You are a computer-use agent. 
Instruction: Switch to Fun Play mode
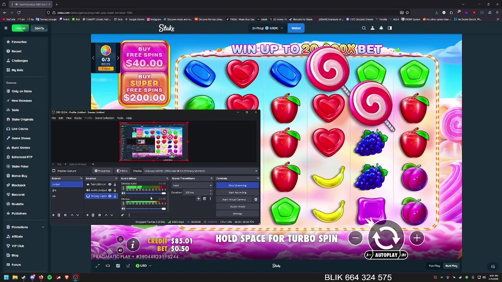pos(435,266)
